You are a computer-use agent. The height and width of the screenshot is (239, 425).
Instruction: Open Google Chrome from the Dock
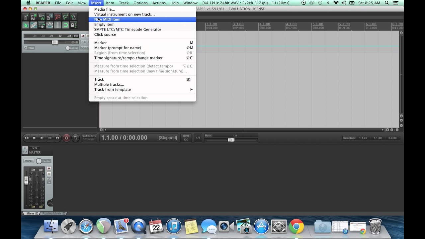[x=296, y=226]
